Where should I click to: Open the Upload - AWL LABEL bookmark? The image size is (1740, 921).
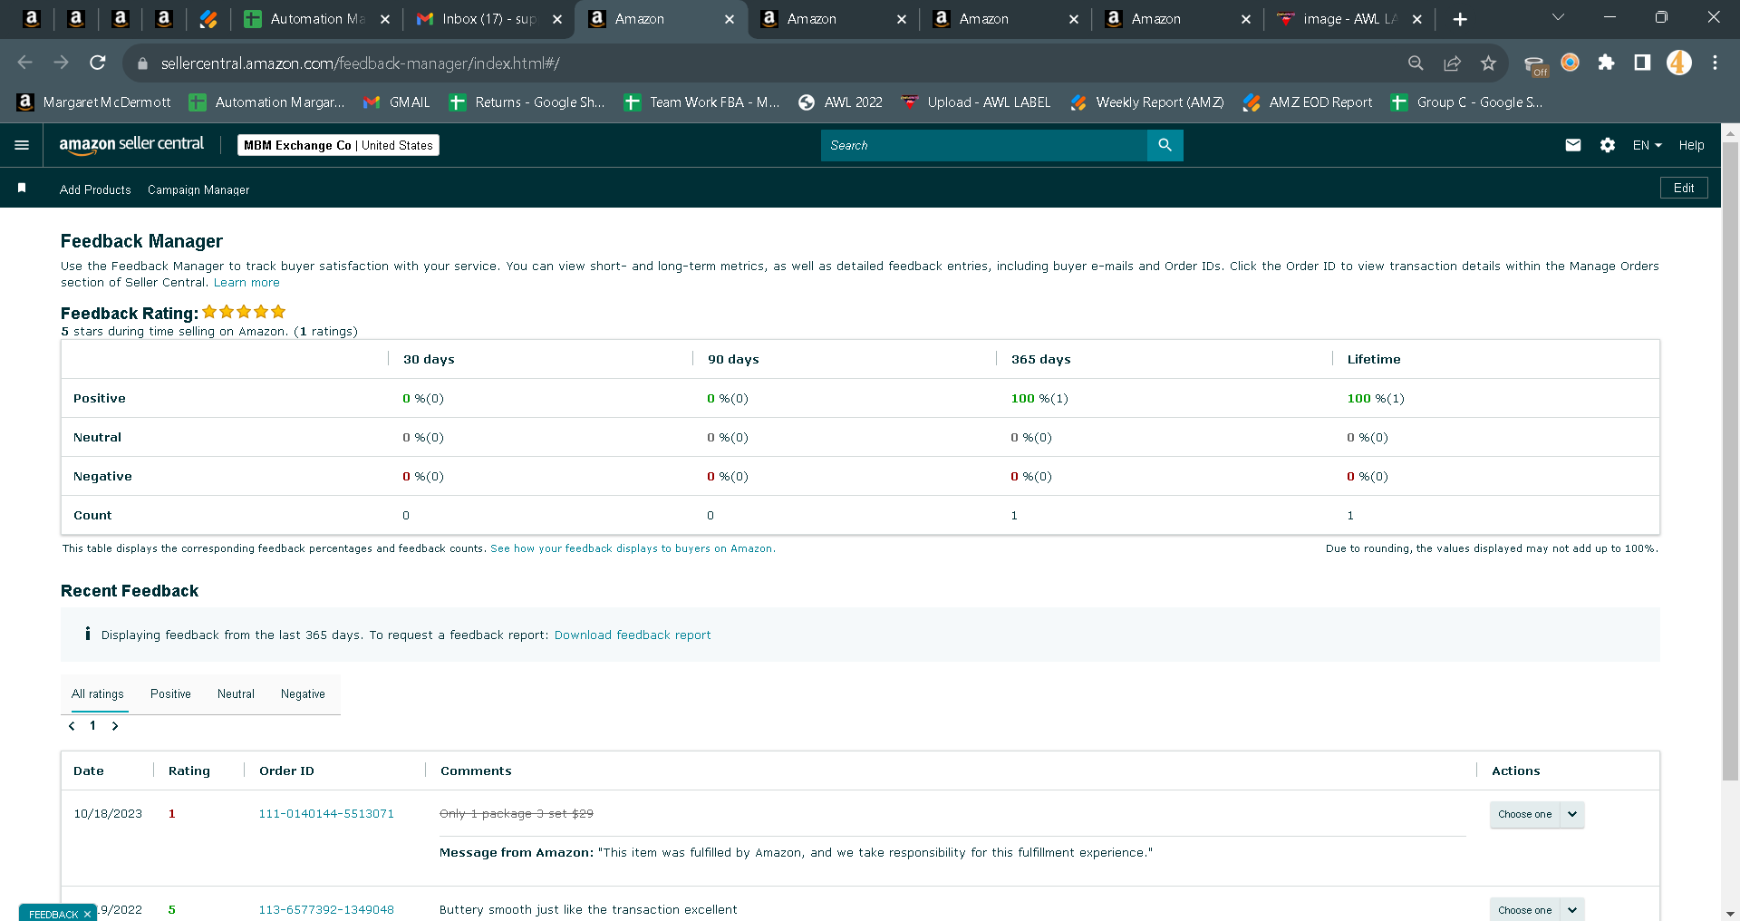tap(976, 102)
